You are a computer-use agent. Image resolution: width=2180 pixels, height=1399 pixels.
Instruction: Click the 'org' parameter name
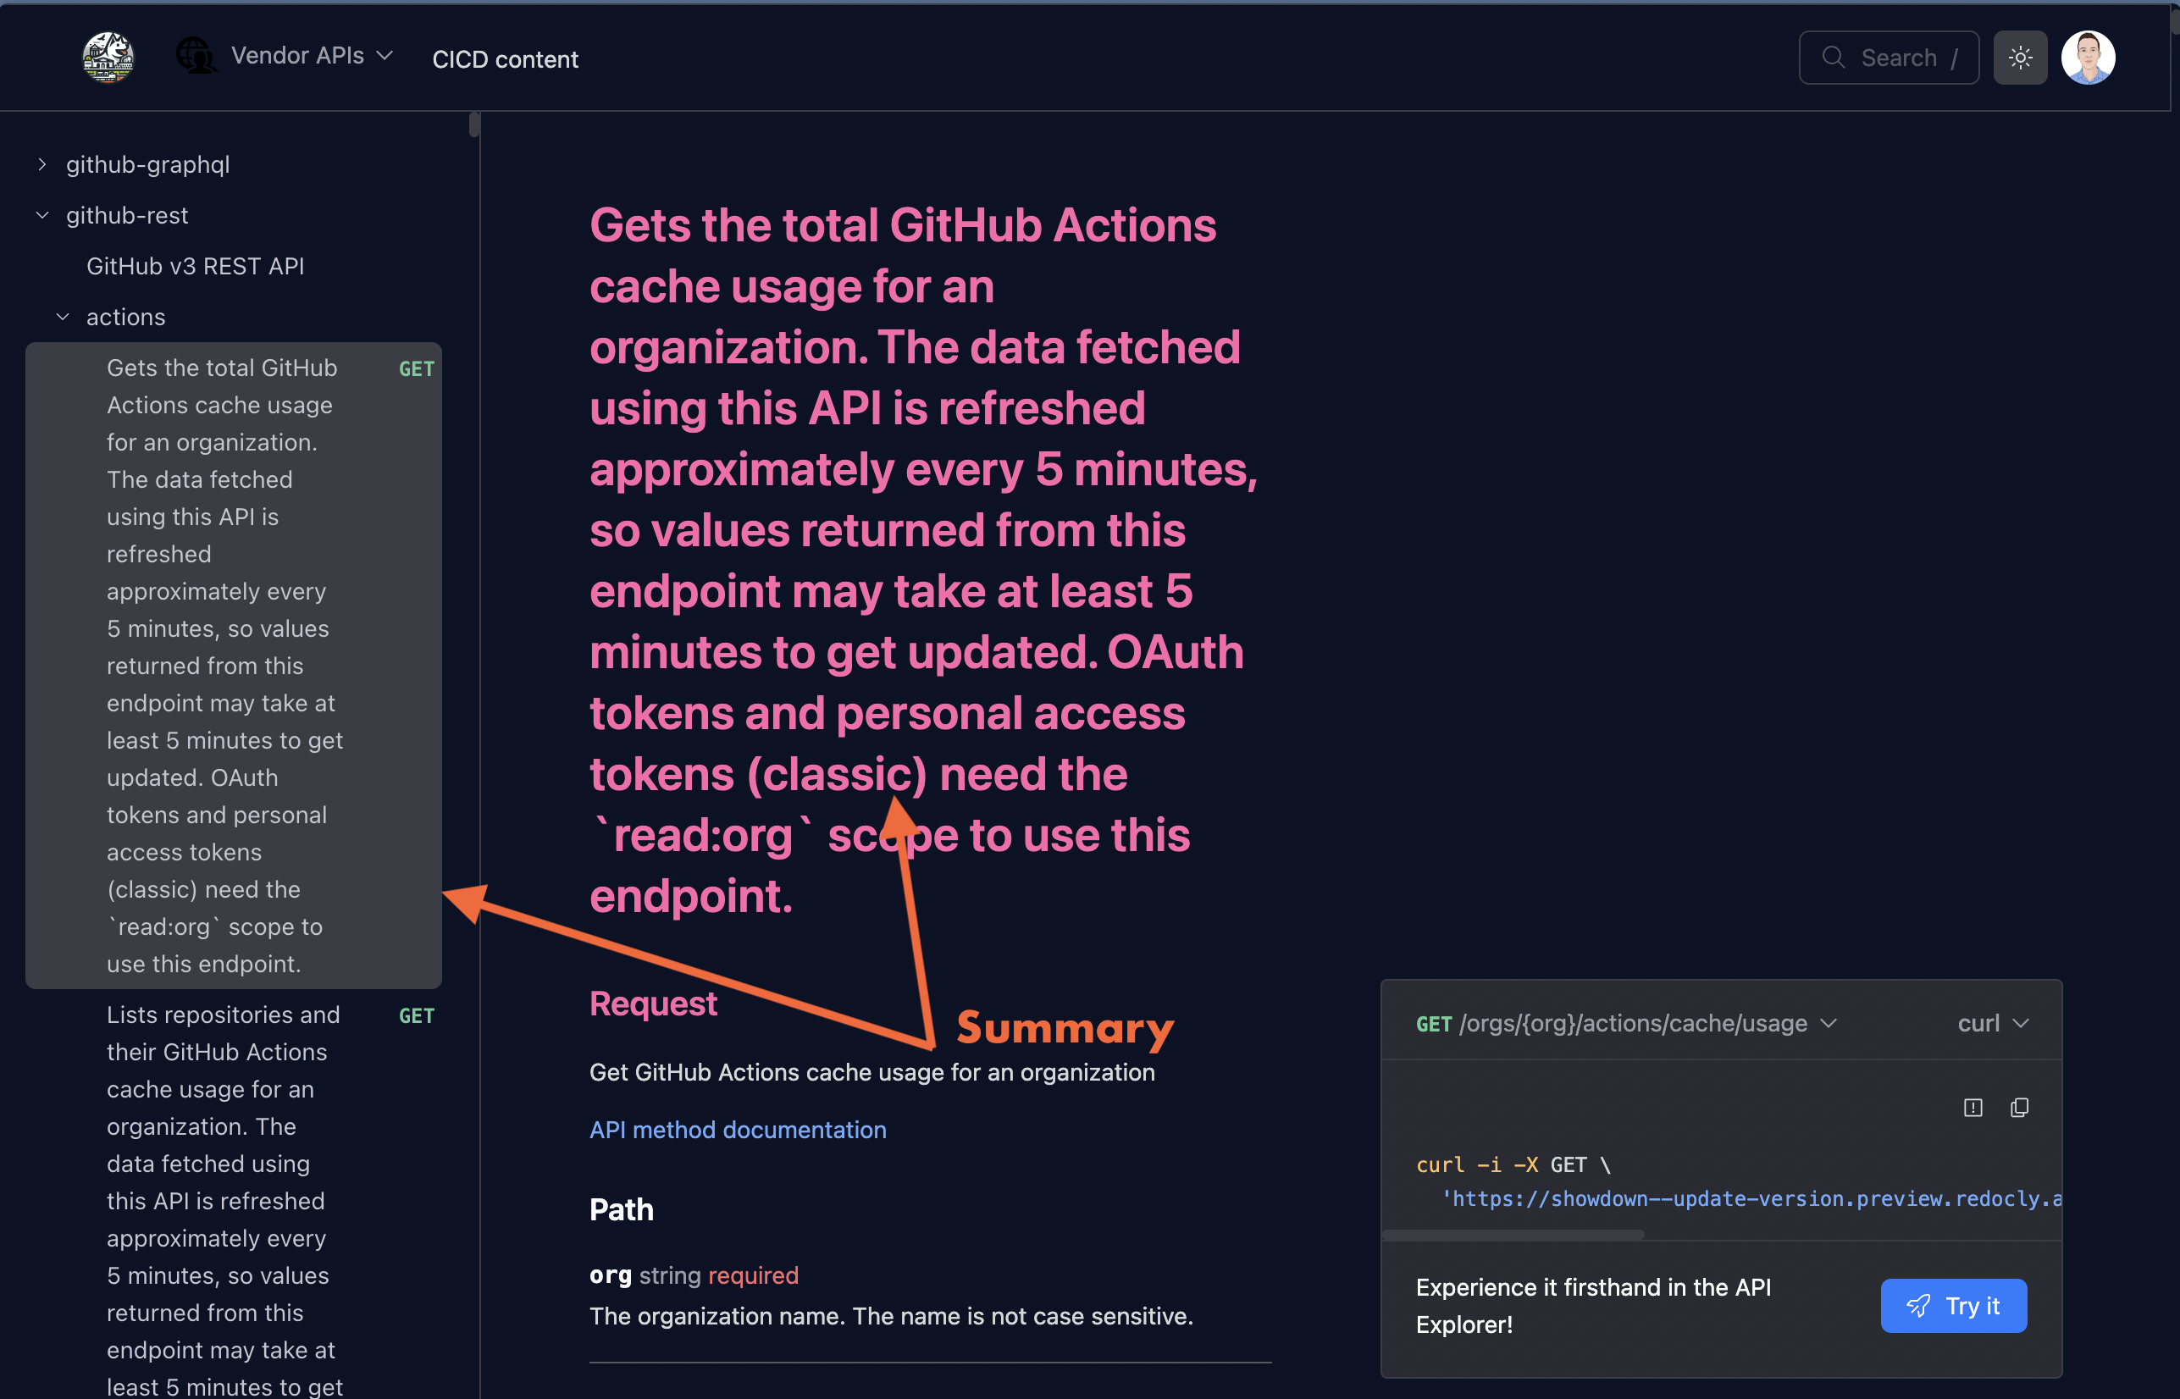click(x=611, y=1275)
